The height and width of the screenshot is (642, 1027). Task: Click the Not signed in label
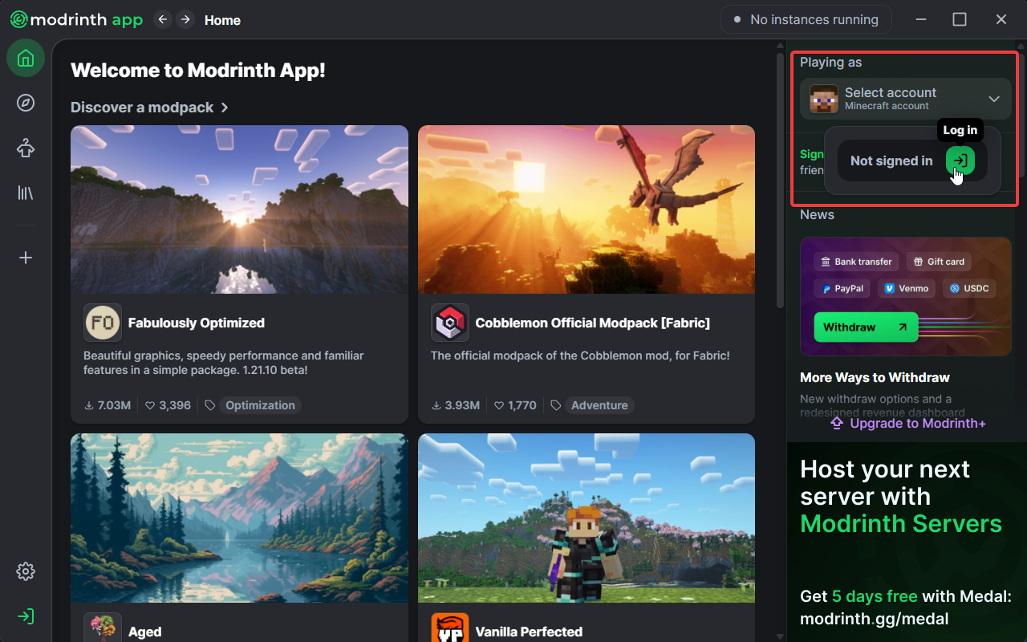click(891, 160)
